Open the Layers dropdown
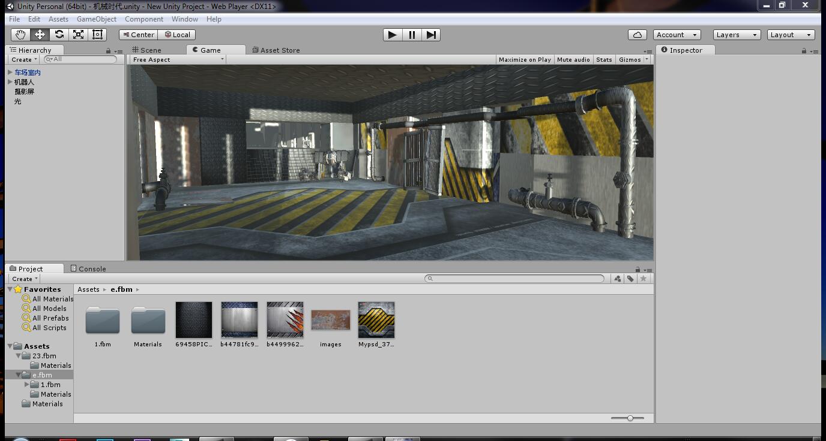 click(737, 35)
